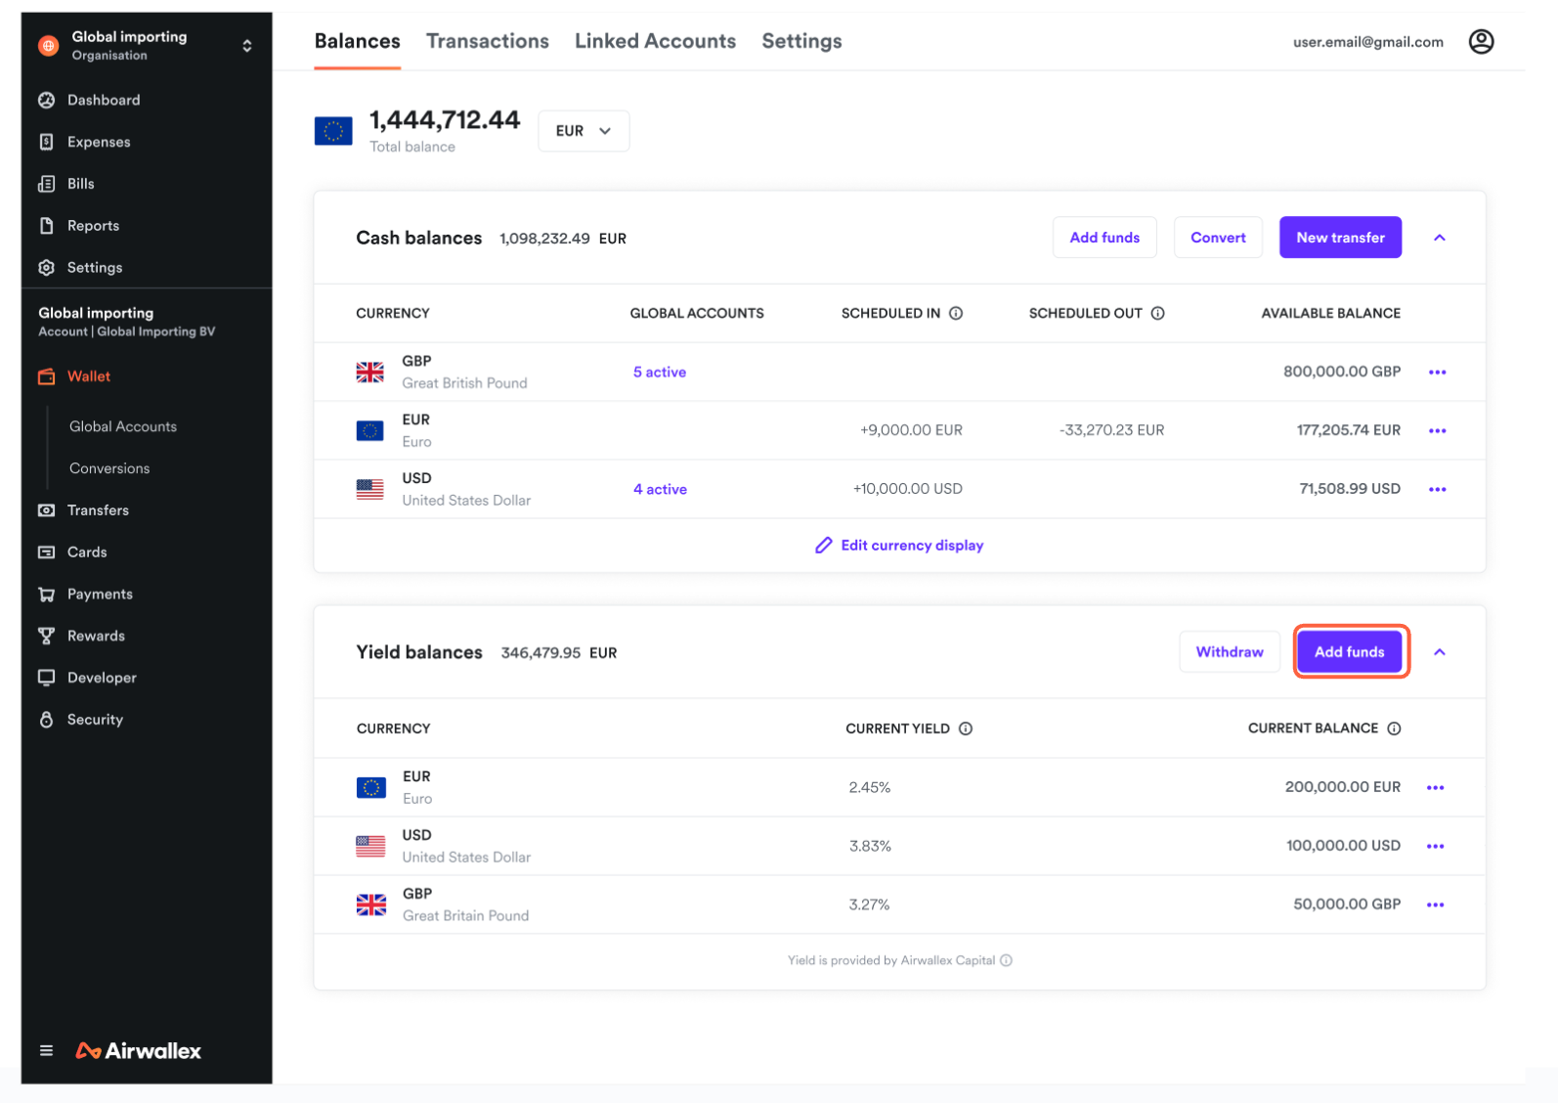The width and height of the screenshot is (1558, 1103).
Task: Collapse the Yield balances section
Action: (1439, 652)
